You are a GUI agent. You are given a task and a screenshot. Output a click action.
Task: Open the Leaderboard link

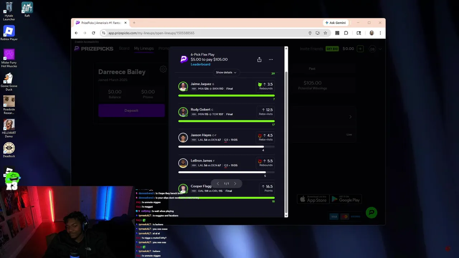200,64
